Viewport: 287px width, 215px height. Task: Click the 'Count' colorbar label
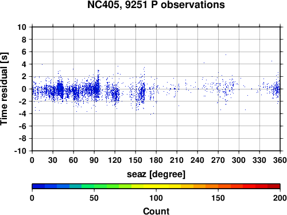point(156,211)
